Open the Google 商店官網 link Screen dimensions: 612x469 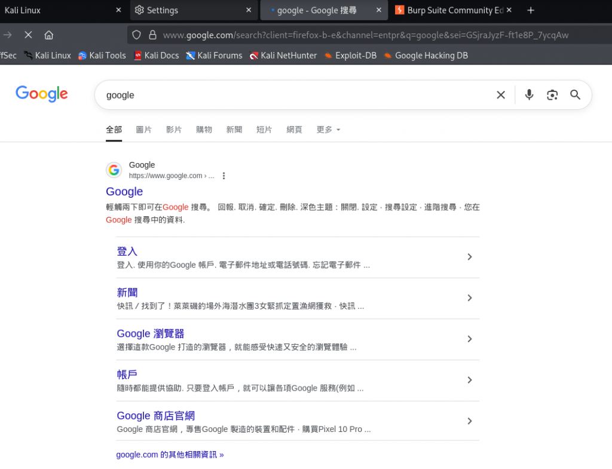point(156,416)
